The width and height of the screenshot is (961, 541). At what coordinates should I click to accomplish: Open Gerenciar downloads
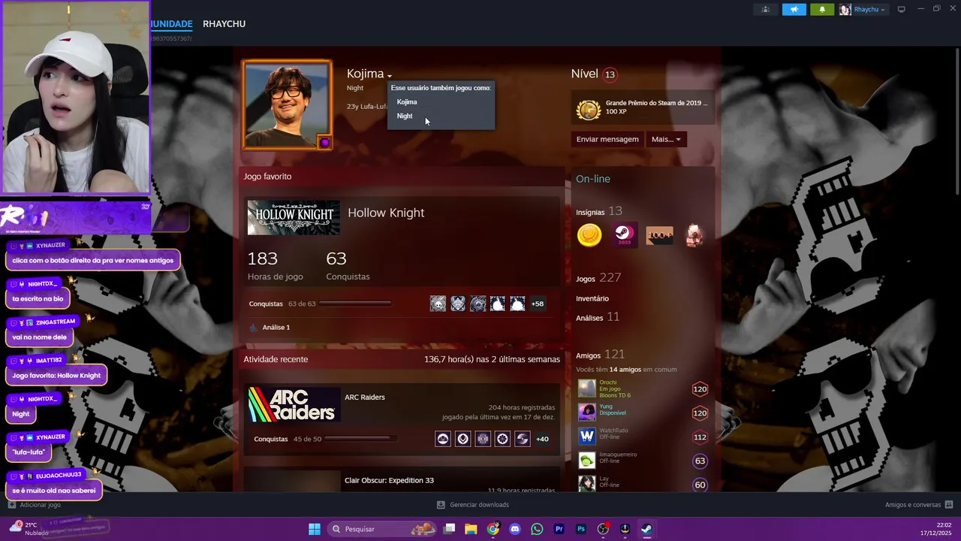(x=473, y=505)
